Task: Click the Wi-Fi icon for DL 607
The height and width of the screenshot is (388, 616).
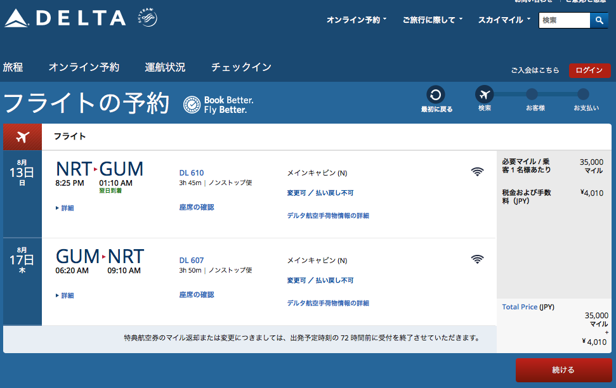Action: [x=477, y=259]
